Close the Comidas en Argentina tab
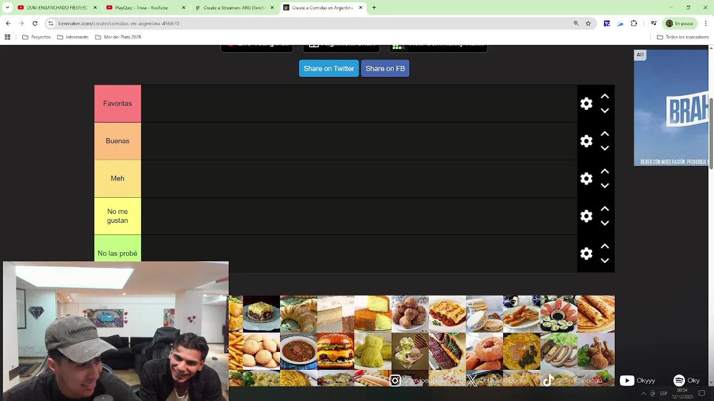The height and width of the screenshot is (401, 714). tap(360, 8)
